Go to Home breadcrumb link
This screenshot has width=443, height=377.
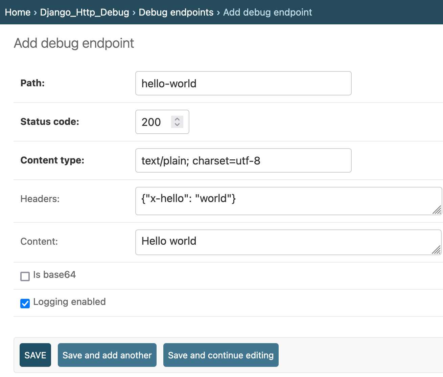[x=18, y=12]
